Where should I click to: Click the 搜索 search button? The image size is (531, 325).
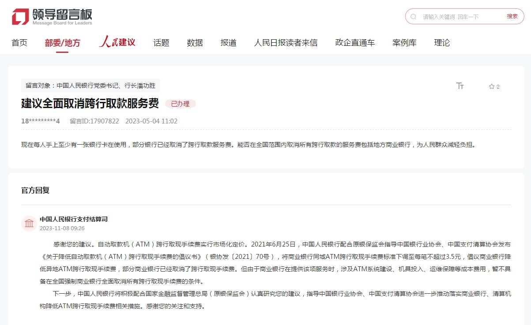[512, 16]
